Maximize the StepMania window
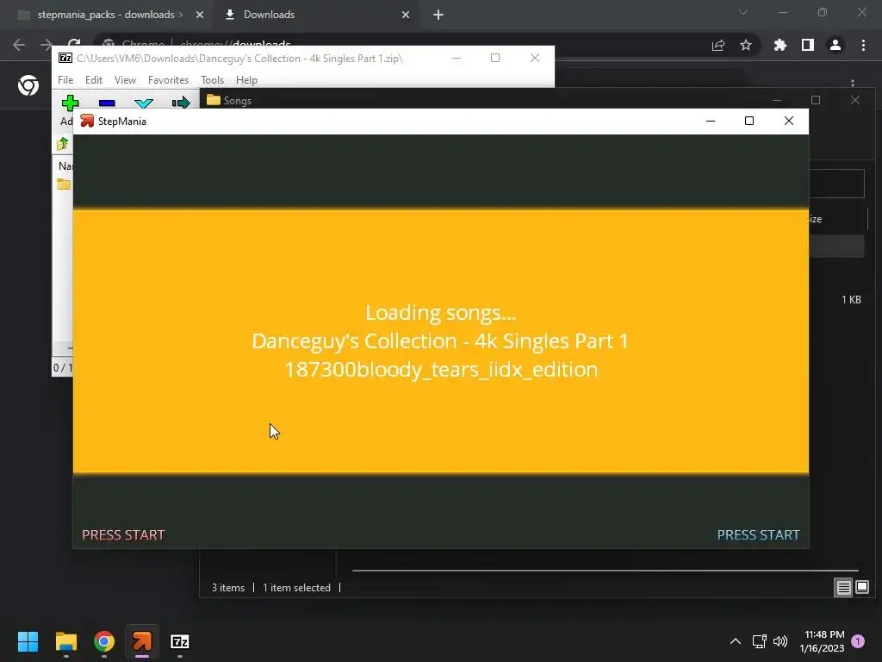882x662 pixels. point(749,121)
